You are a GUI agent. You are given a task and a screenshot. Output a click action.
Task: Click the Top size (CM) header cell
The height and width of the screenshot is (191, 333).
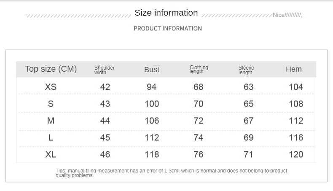point(51,69)
